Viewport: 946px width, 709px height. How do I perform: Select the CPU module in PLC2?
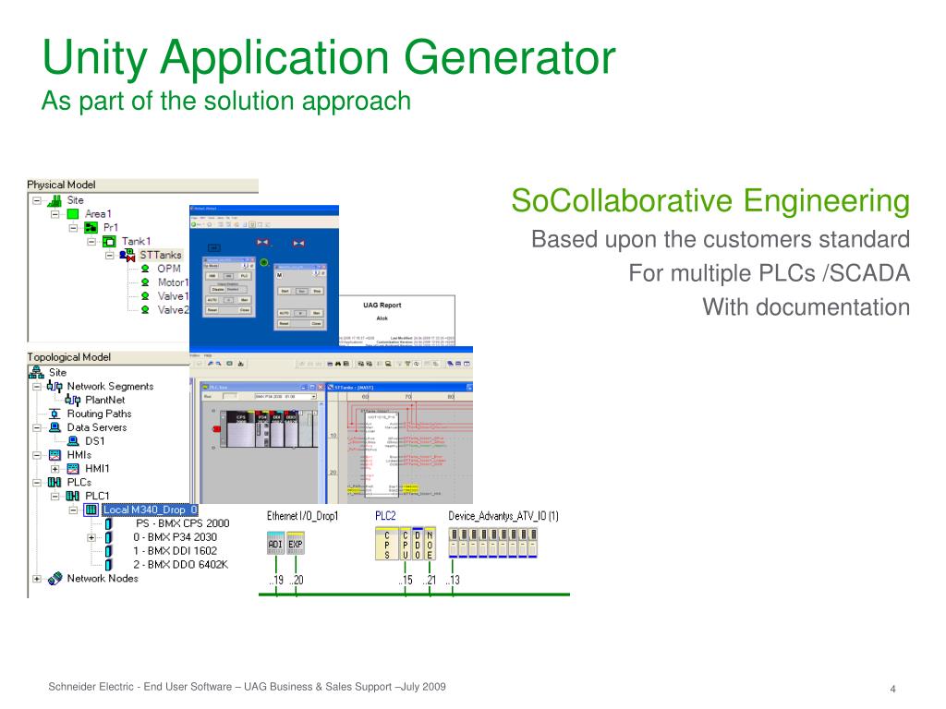405,544
